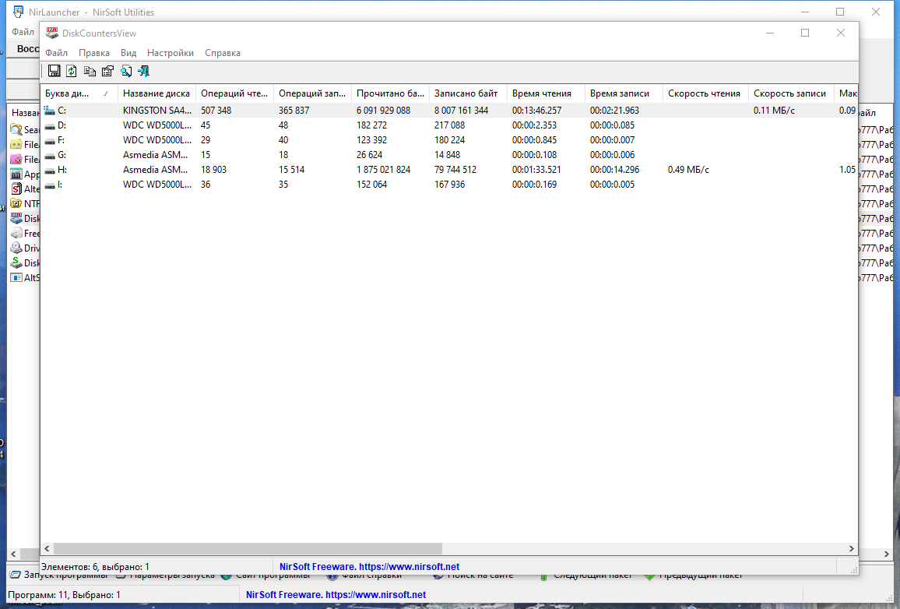Click the Find magnifier toolbar icon
The width and height of the screenshot is (900, 609).
pos(125,71)
